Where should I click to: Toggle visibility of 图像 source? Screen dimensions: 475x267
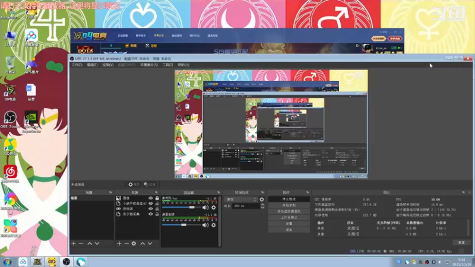pos(151,198)
